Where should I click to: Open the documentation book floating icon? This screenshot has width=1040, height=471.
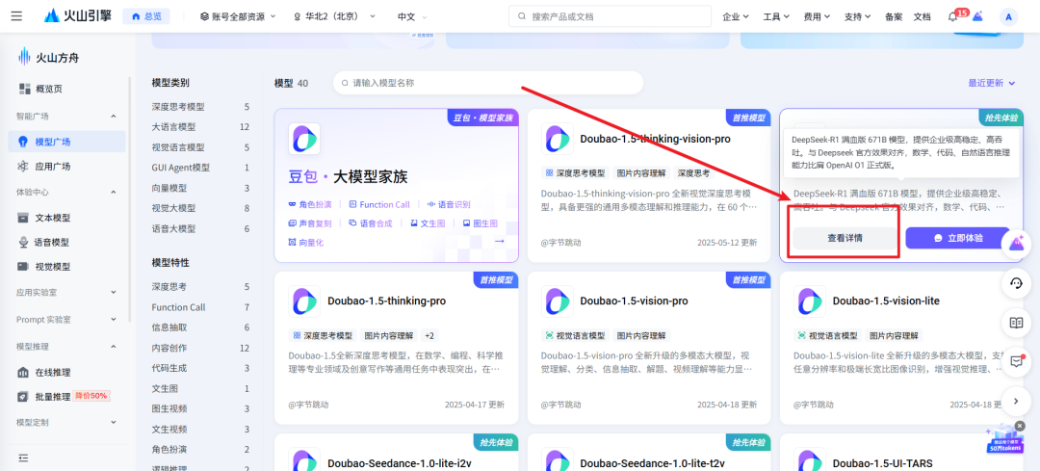click(x=1016, y=323)
